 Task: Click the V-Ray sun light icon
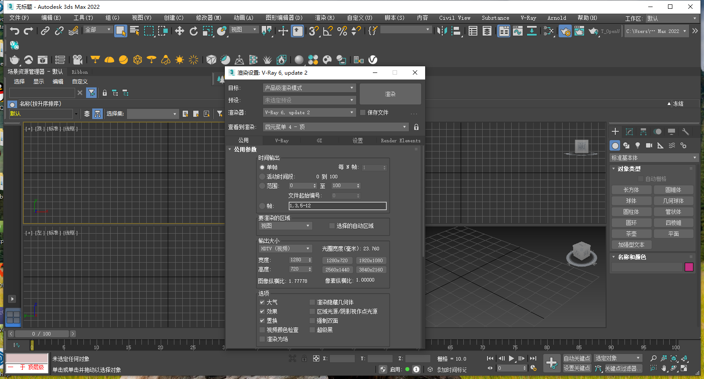pos(179,60)
